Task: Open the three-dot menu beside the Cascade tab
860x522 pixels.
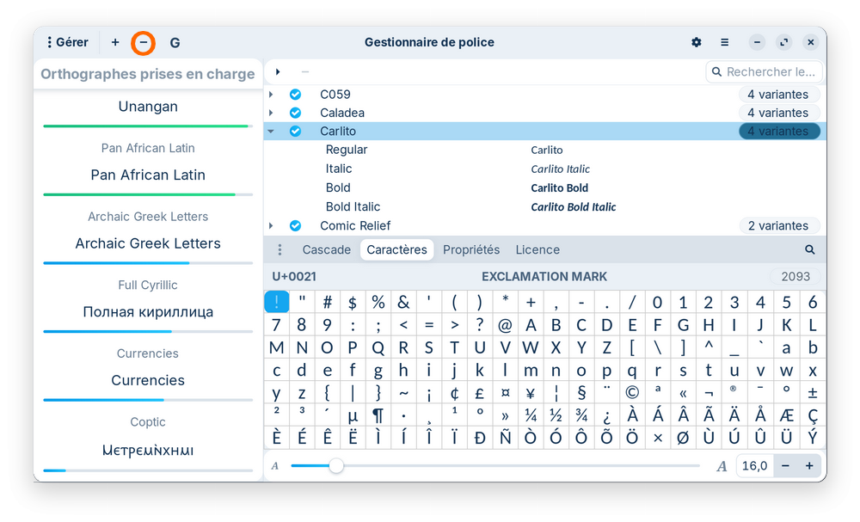Action: [x=279, y=249]
